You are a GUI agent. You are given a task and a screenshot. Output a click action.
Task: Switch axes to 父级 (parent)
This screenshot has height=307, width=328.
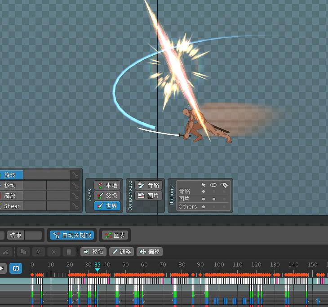107,196
